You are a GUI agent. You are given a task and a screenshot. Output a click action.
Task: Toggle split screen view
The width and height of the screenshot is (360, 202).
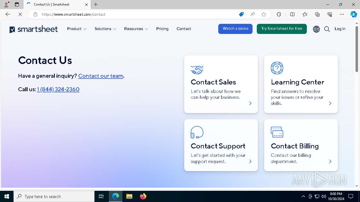tap(292, 14)
